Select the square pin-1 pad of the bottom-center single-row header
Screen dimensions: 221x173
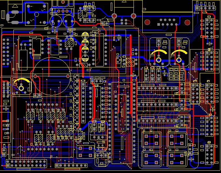pos(57,166)
